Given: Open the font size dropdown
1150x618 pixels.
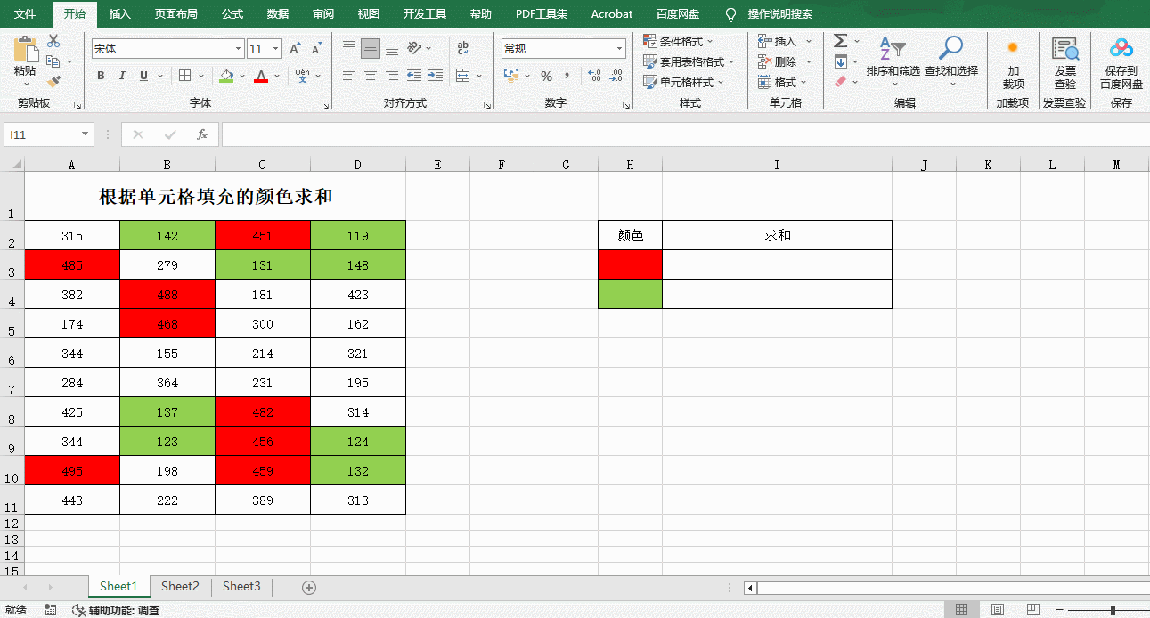Looking at the screenshot, I should [x=276, y=49].
